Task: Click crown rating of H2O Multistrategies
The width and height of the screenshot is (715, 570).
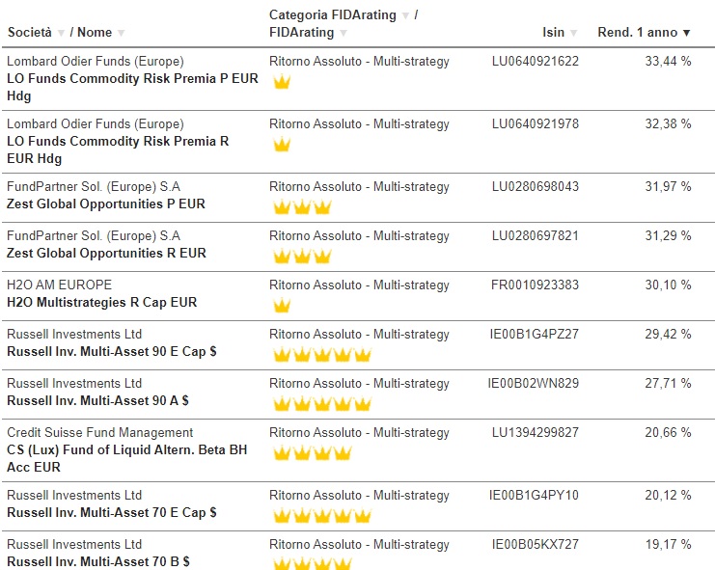Action: [x=282, y=306]
